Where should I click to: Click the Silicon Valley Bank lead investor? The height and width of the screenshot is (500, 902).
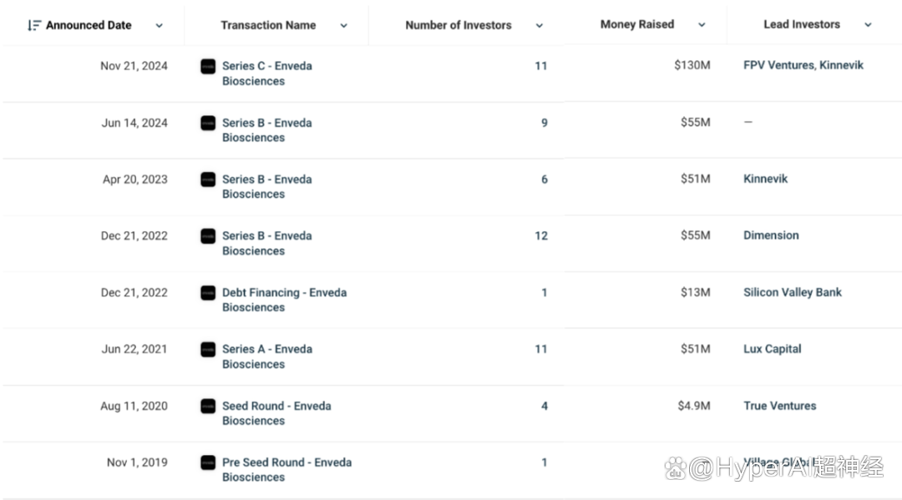[792, 292]
